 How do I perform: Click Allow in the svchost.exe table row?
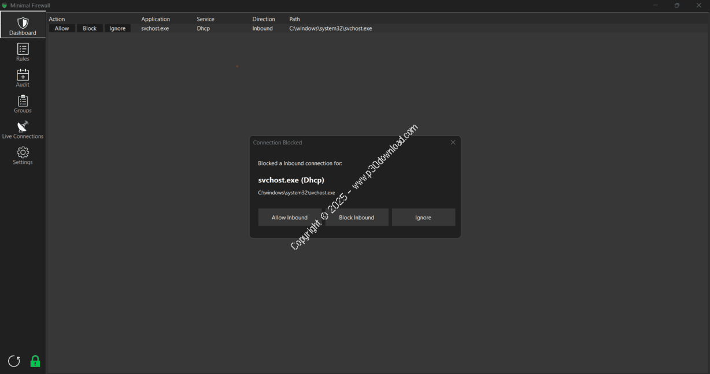(62, 28)
